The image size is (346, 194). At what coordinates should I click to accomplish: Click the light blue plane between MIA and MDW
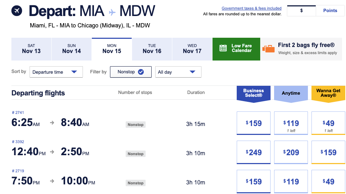click(112, 12)
